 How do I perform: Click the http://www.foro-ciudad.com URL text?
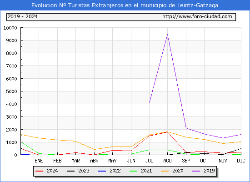tap(197, 16)
